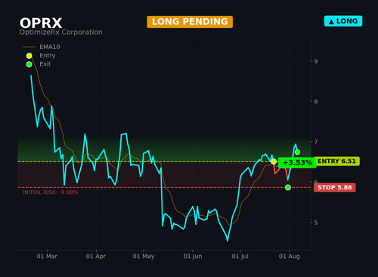The image size is (378, 277).
Task: Click the 01 Jun axis label
Action: [193, 257]
